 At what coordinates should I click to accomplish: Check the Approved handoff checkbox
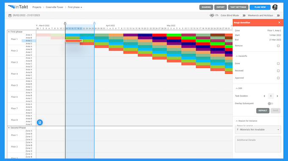click(x=278, y=78)
